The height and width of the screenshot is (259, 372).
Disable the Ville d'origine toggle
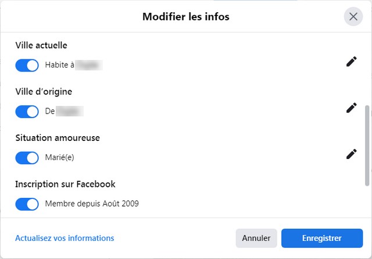(x=27, y=112)
